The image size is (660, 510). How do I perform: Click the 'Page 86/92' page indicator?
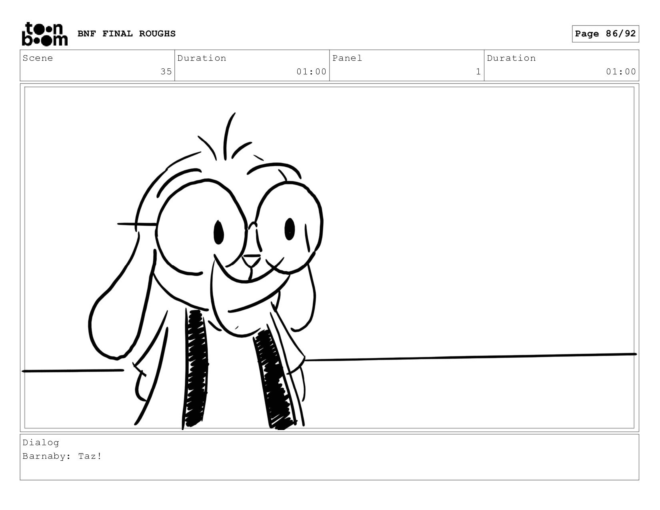tap(605, 34)
